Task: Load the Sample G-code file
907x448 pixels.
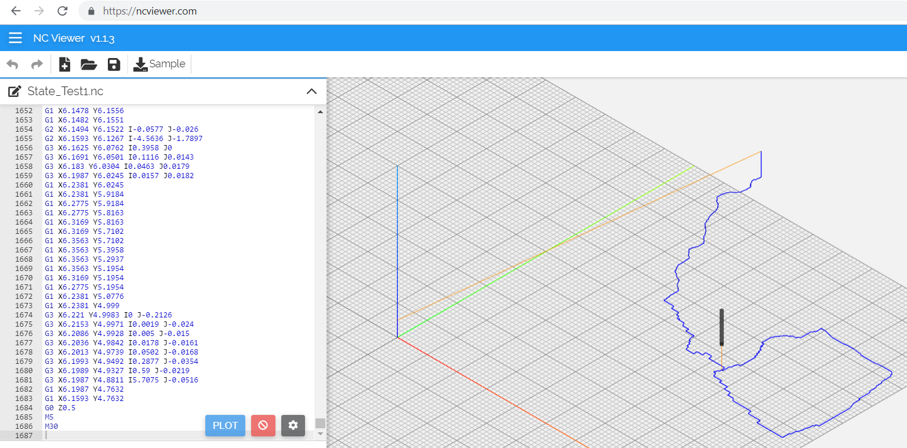Action: tap(159, 64)
